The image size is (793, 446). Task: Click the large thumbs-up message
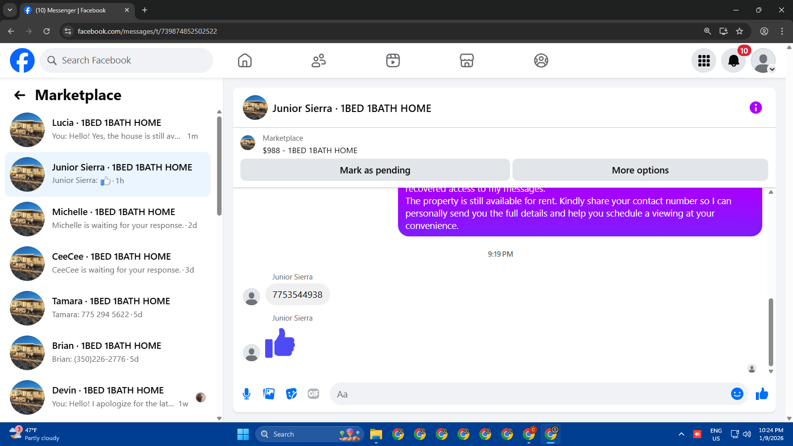[280, 343]
